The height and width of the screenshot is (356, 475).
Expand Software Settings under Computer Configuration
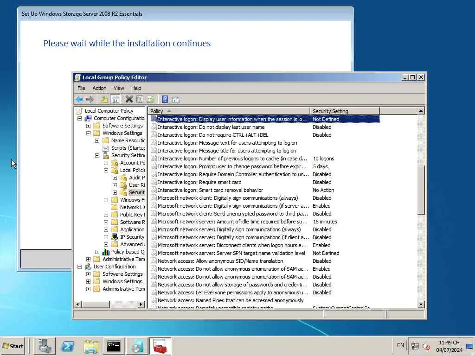coord(88,126)
